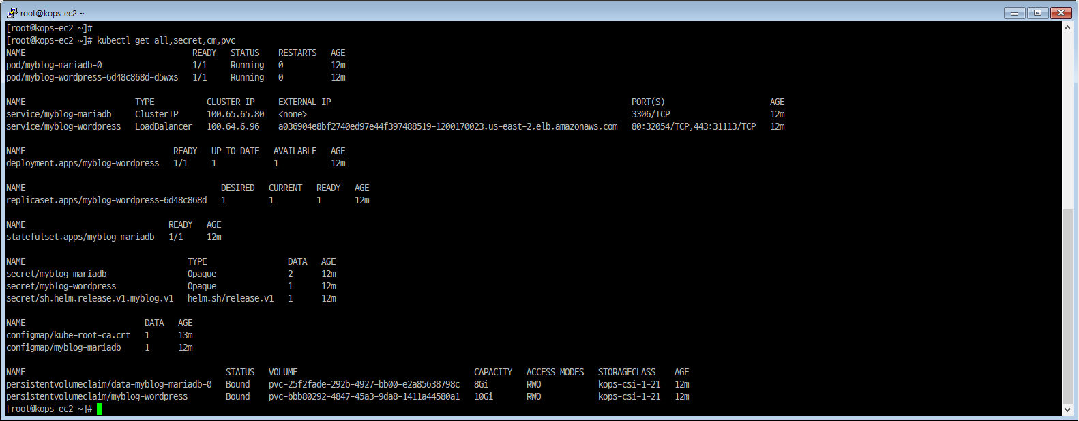Click the <none> external IP value
The image size is (1079, 421).
(x=293, y=114)
